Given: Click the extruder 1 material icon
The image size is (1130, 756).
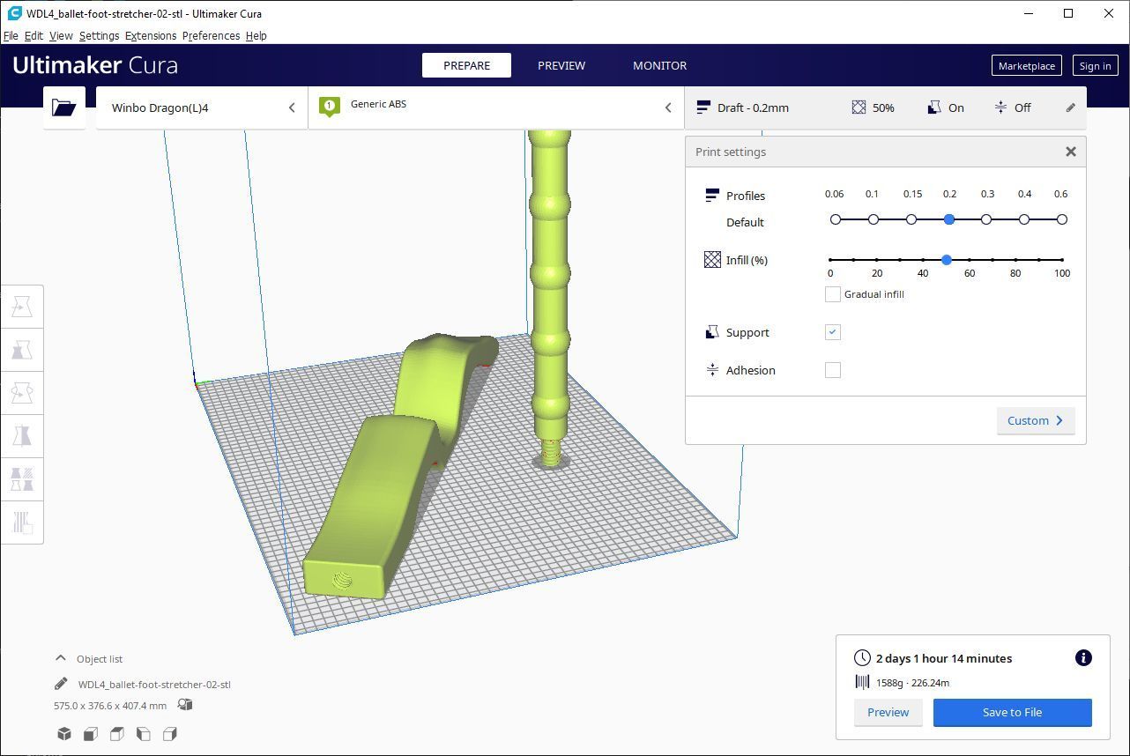Looking at the screenshot, I should pos(329,107).
